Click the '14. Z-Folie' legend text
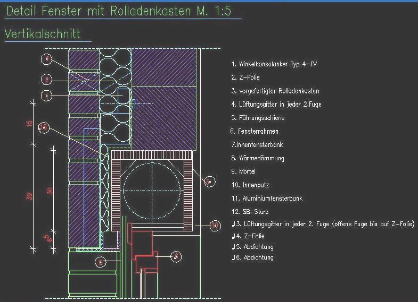 (x=249, y=236)
